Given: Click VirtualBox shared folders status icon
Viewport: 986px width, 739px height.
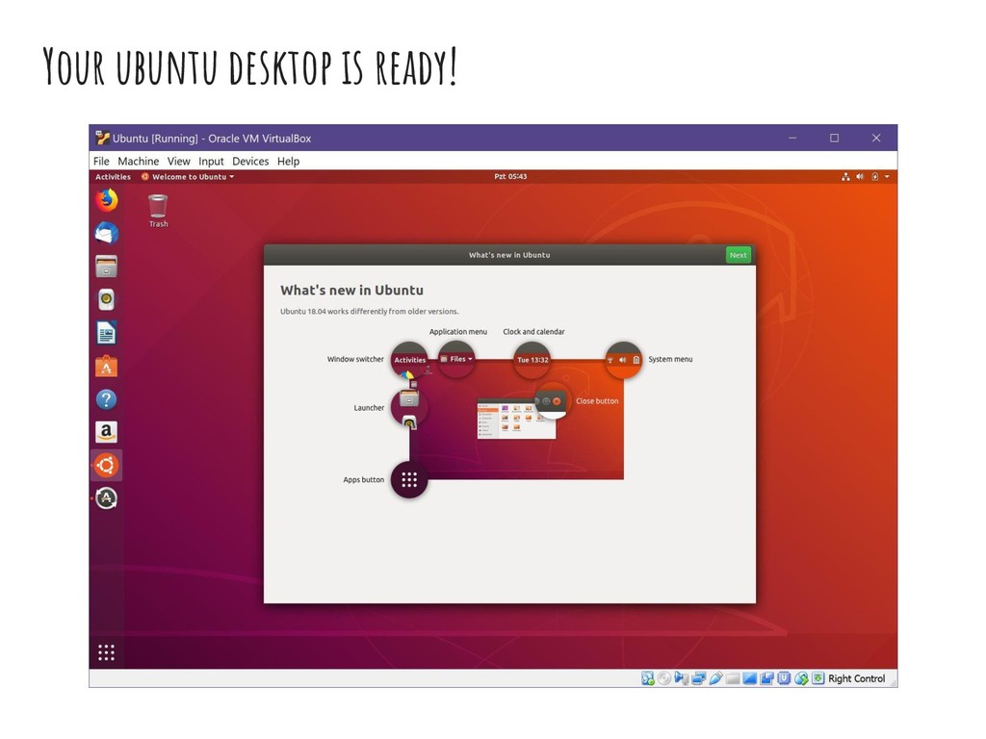Looking at the screenshot, I should (x=733, y=678).
